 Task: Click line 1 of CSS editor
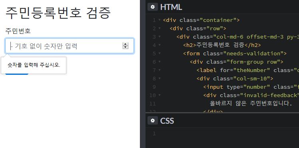(222, 134)
